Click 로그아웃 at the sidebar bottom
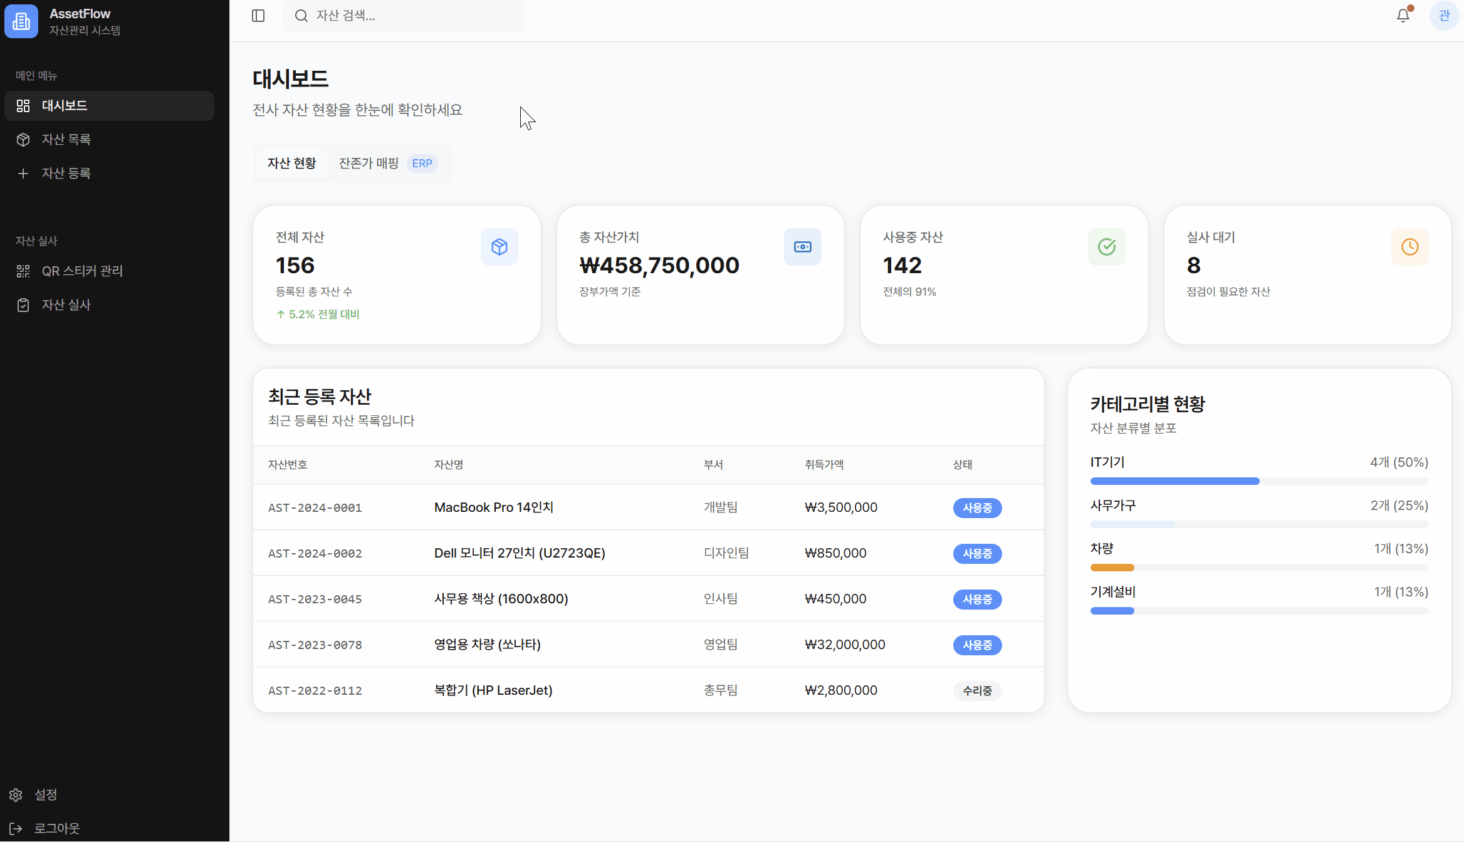Viewport: 1464px width, 842px height. (57, 828)
